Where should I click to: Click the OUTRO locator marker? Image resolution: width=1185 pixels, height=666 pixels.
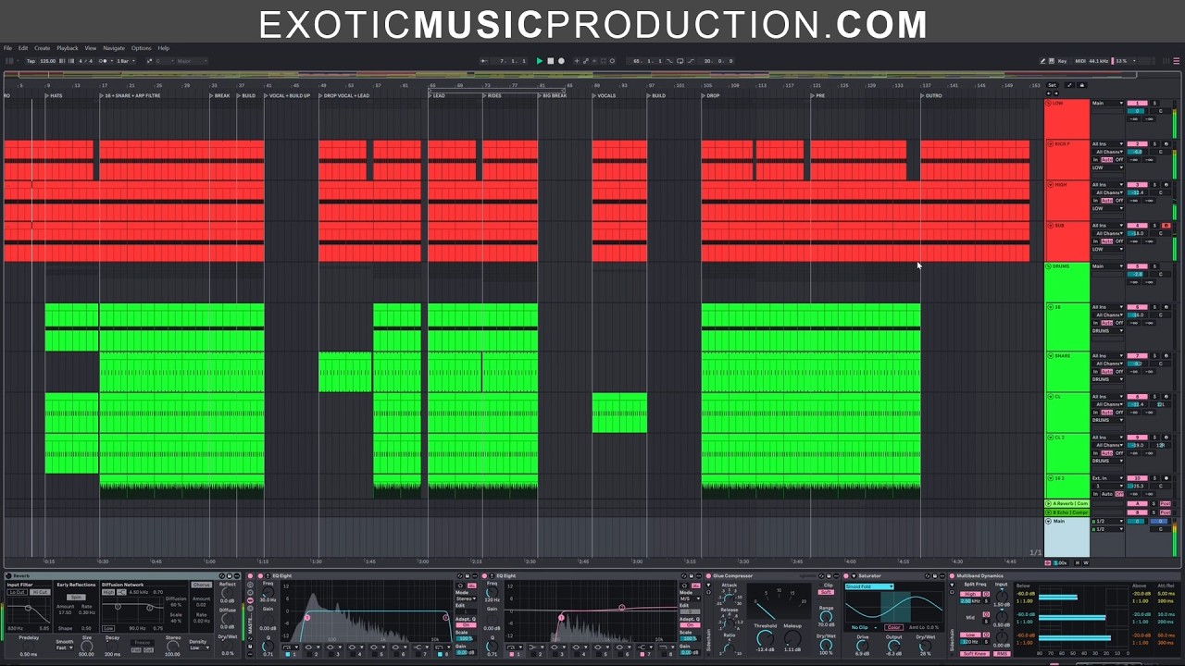(931, 95)
